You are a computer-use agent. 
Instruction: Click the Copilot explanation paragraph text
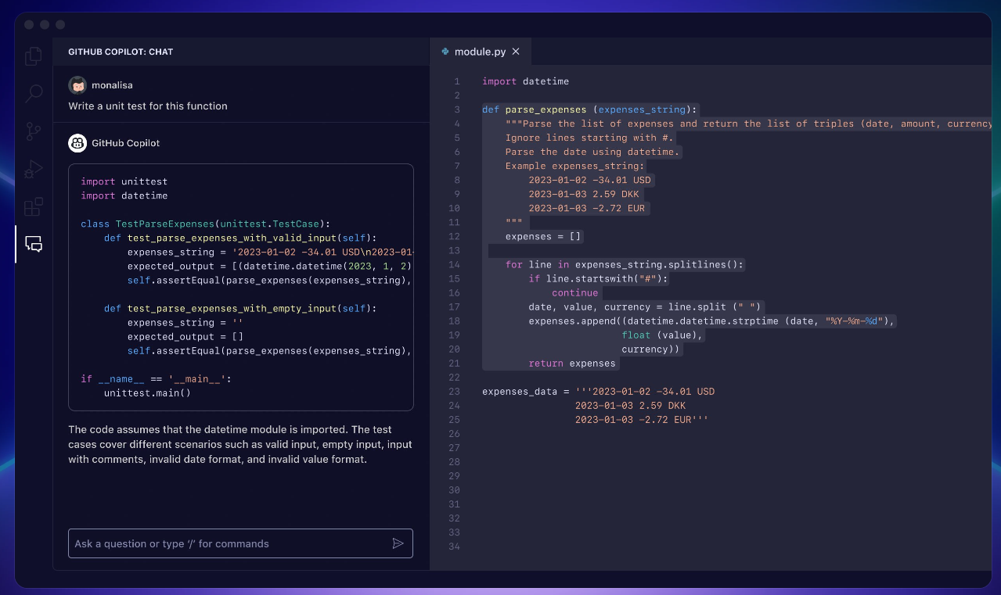(240, 444)
